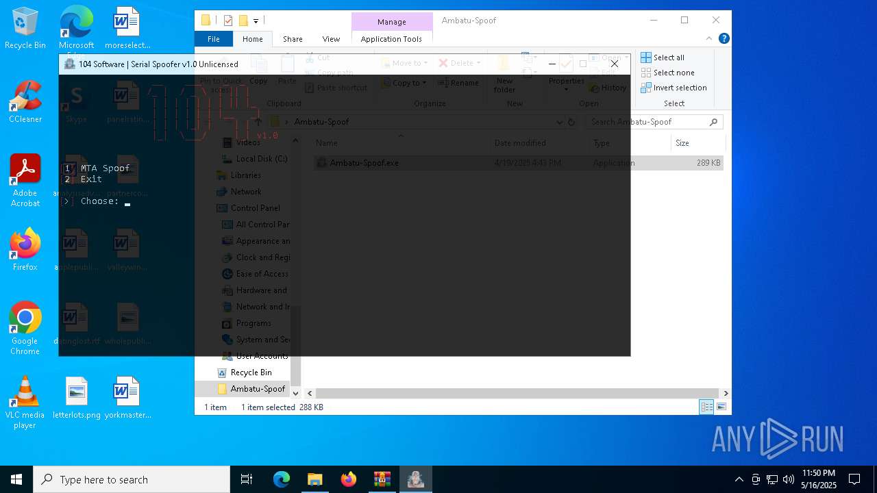Open volume control in system tray
877x493 pixels.
click(x=788, y=479)
